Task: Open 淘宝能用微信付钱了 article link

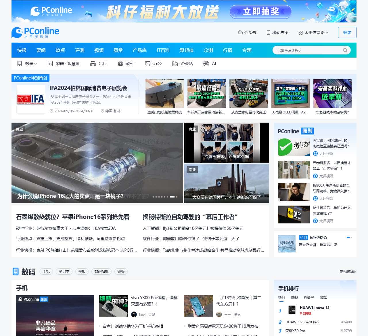Action: click(201, 239)
